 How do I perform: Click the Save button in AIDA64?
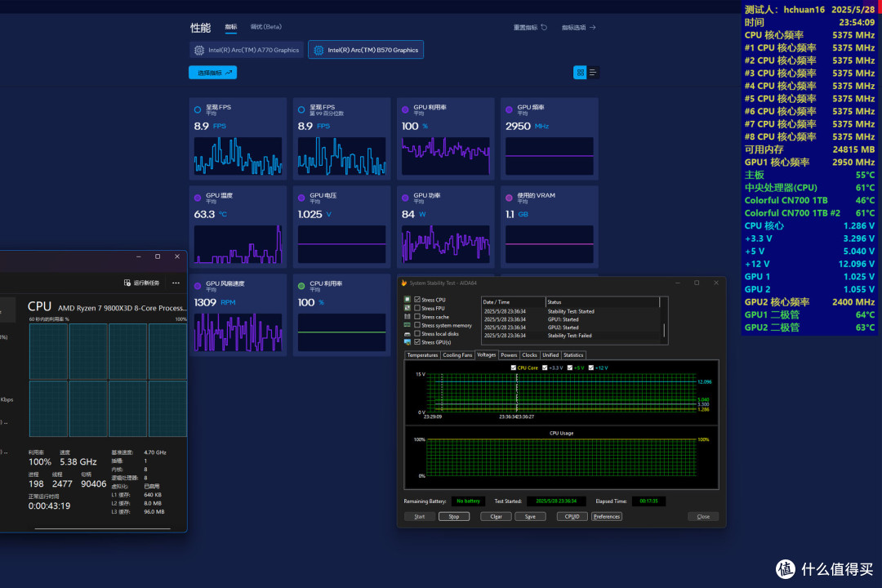pos(530,516)
